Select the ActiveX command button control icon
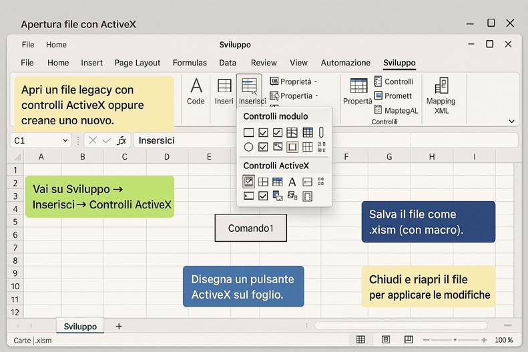The image size is (528, 352). coord(248,182)
